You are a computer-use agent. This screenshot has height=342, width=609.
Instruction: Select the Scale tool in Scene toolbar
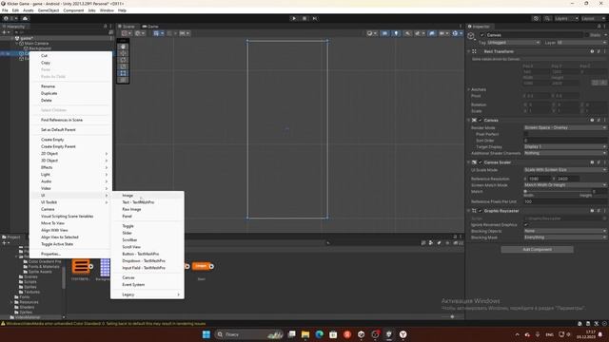pyautogui.click(x=123, y=66)
